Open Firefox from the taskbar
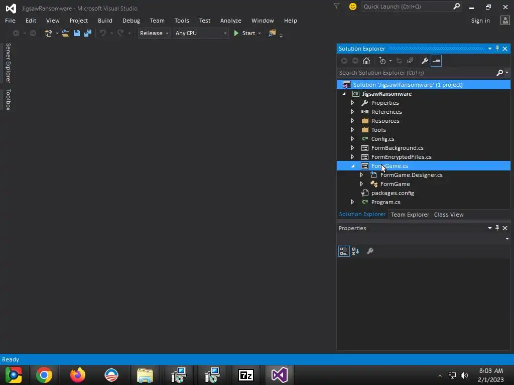 (78, 375)
